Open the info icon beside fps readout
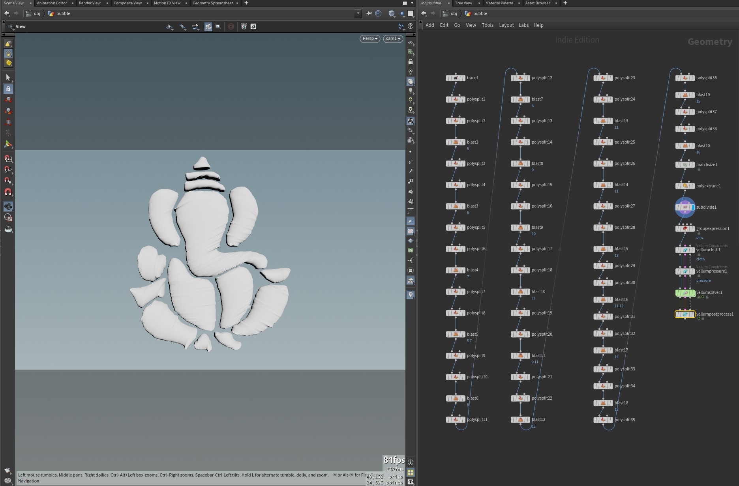Image resolution: width=739 pixels, height=486 pixels. click(x=411, y=462)
